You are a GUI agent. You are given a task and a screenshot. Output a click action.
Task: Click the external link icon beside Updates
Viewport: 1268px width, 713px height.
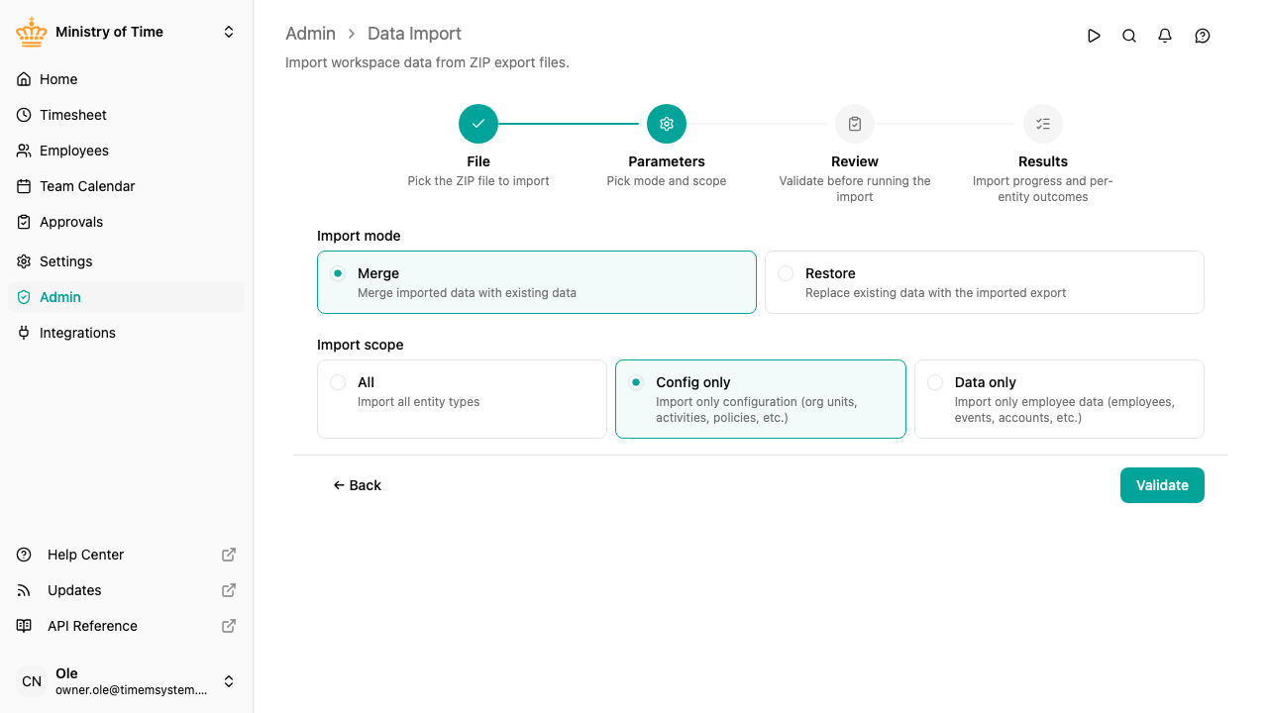click(229, 590)
